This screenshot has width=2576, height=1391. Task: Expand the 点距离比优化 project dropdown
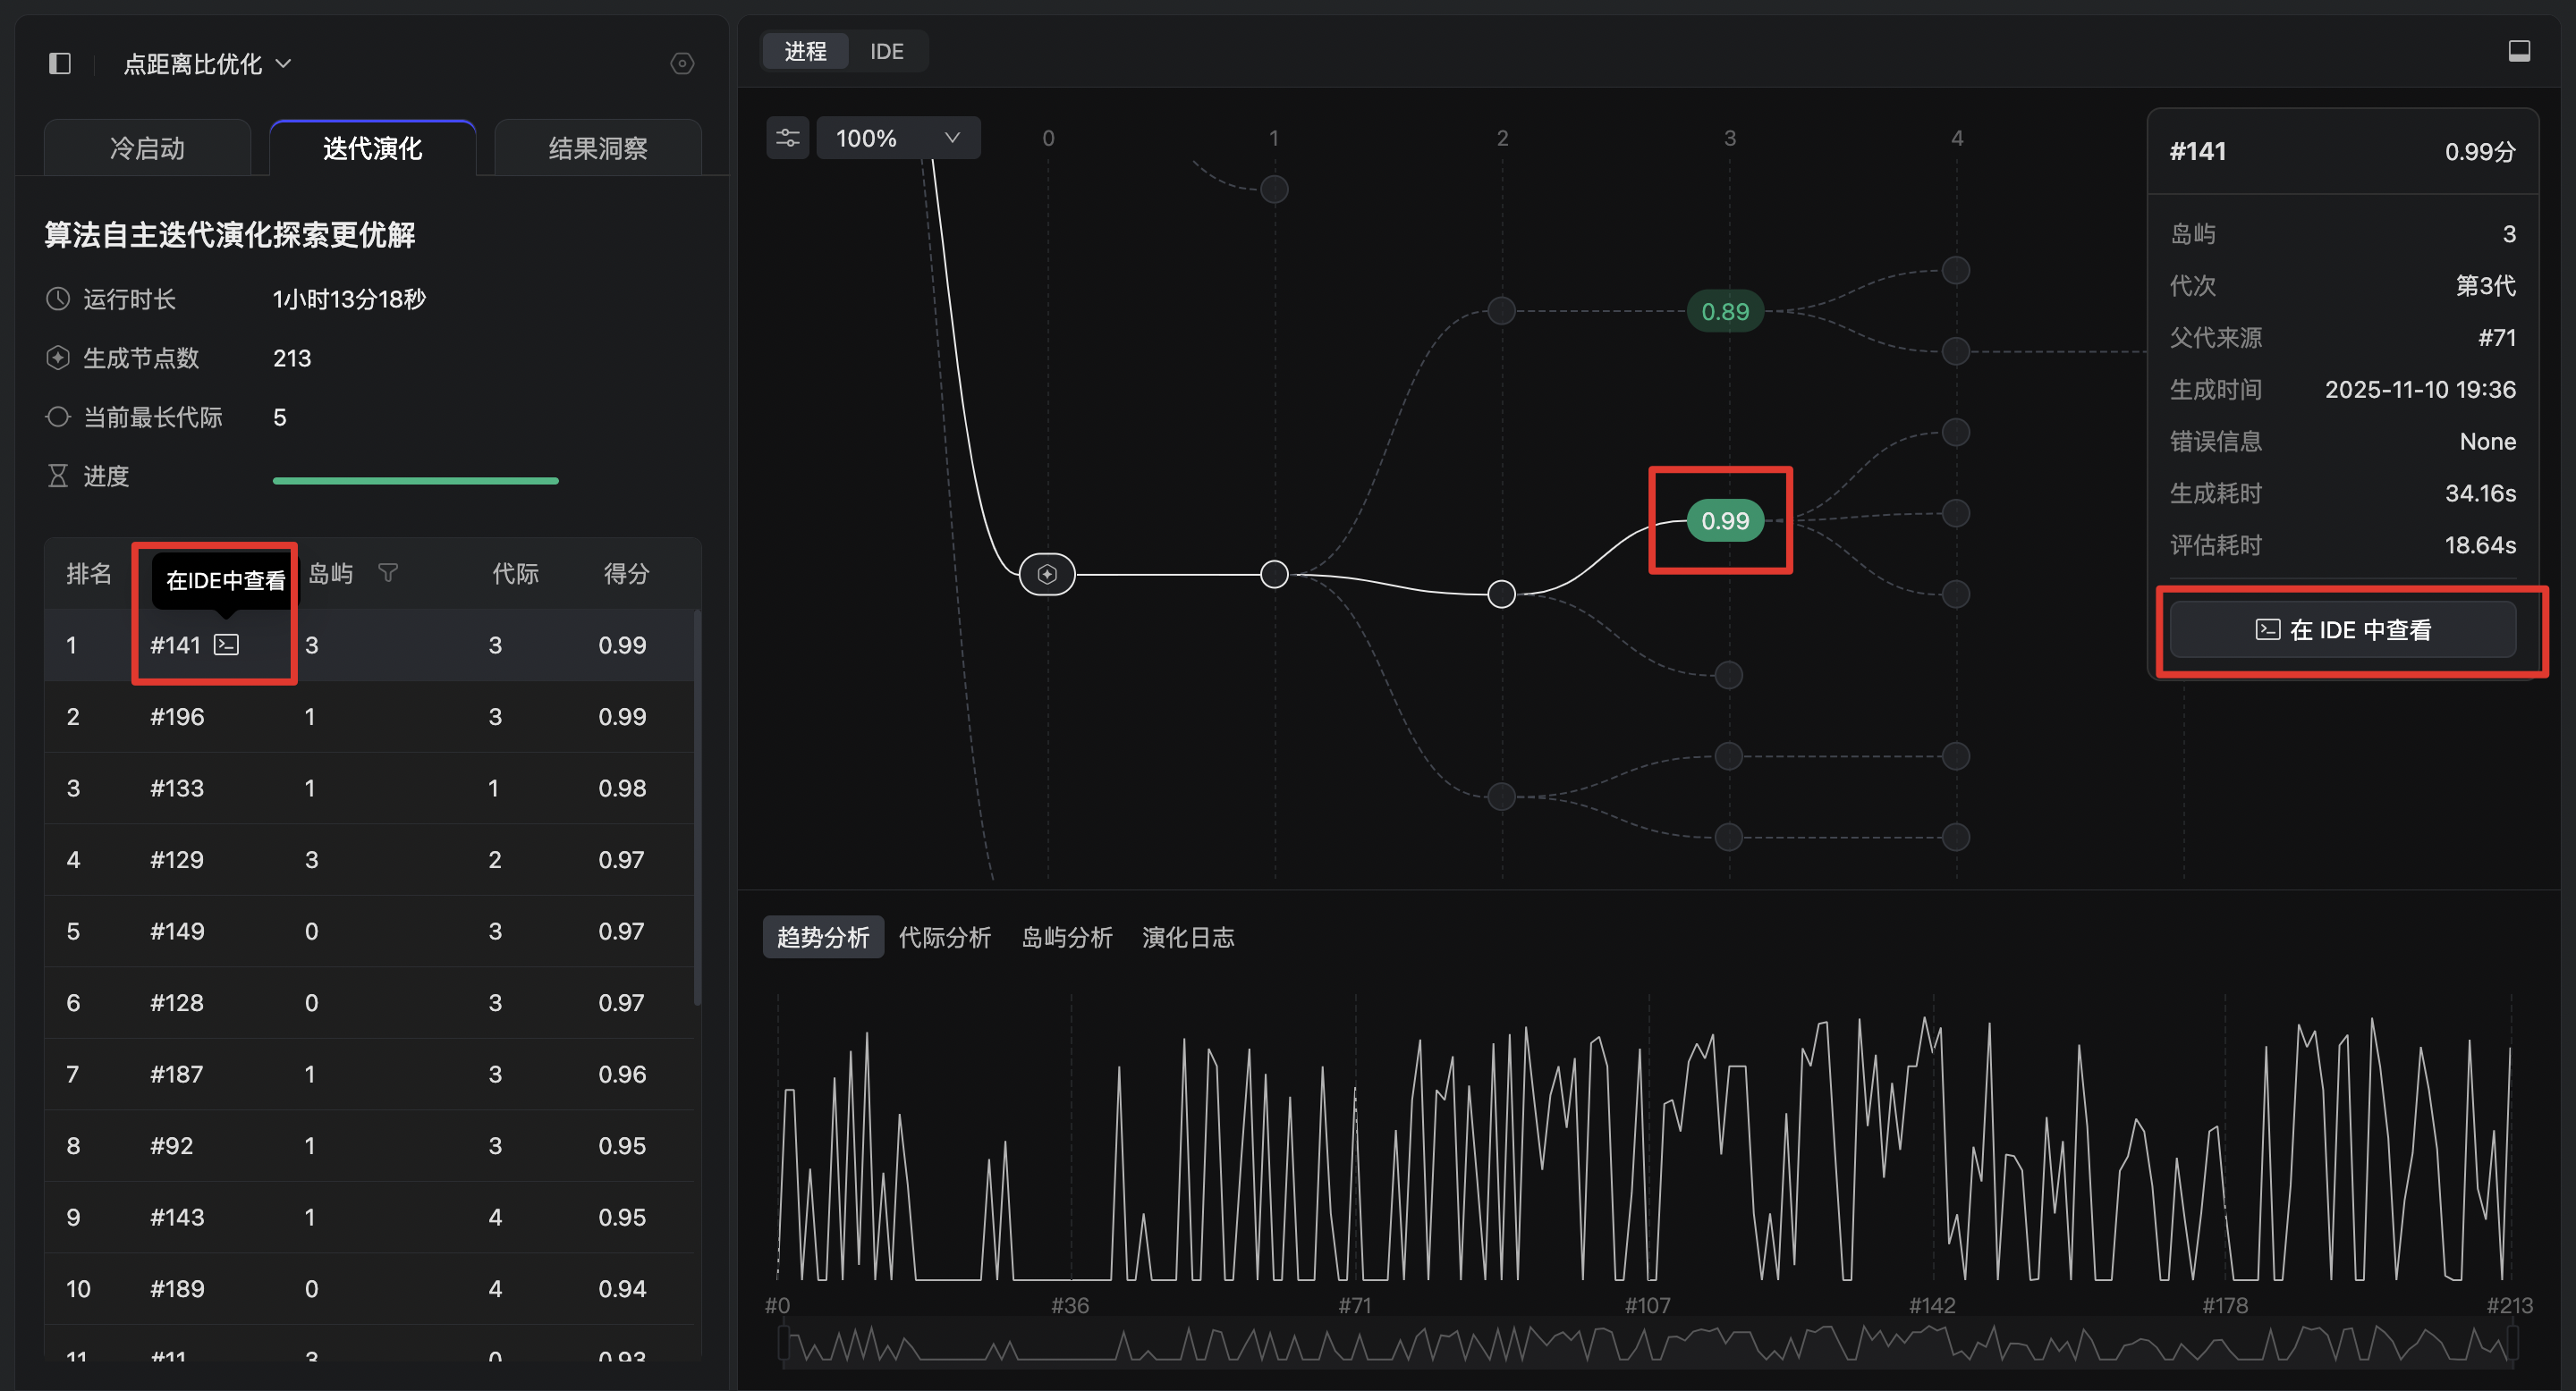(x=207, y=64)
